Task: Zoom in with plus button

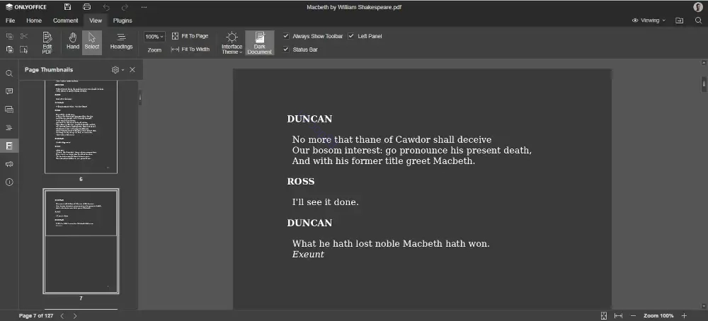Action: tap(684, 316)
